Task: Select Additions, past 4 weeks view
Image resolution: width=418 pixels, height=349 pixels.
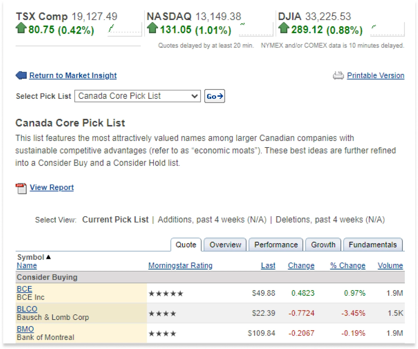Action: tap(212, 219)
